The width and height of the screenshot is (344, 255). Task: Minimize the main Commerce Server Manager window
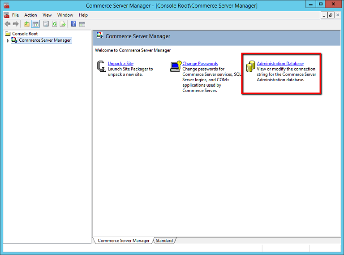point(311,4)
